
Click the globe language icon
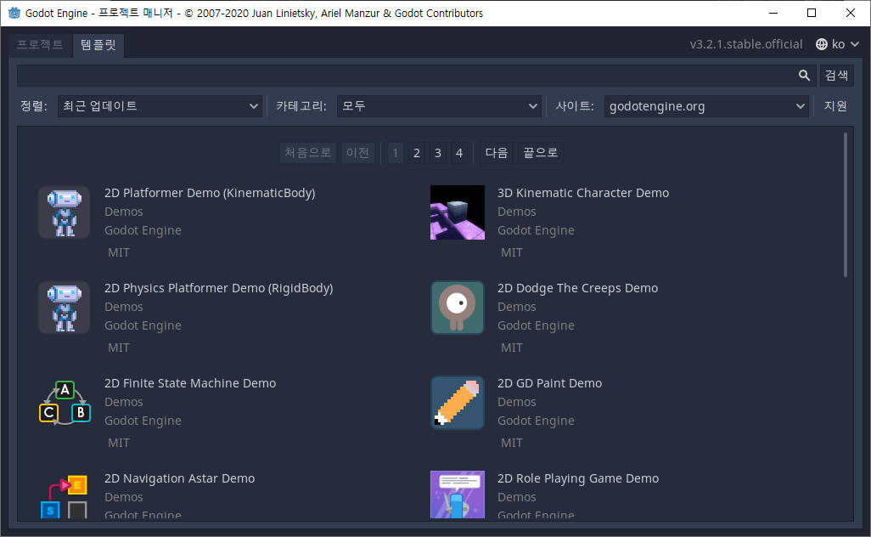tap(822, 44)
